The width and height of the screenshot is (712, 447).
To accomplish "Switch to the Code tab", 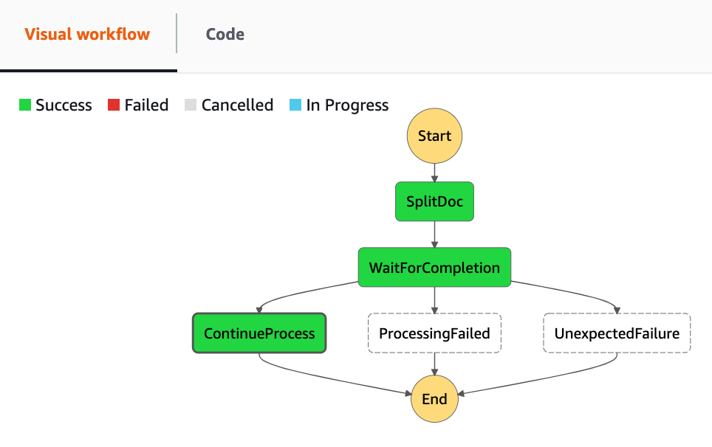I will tap(224, 34).
